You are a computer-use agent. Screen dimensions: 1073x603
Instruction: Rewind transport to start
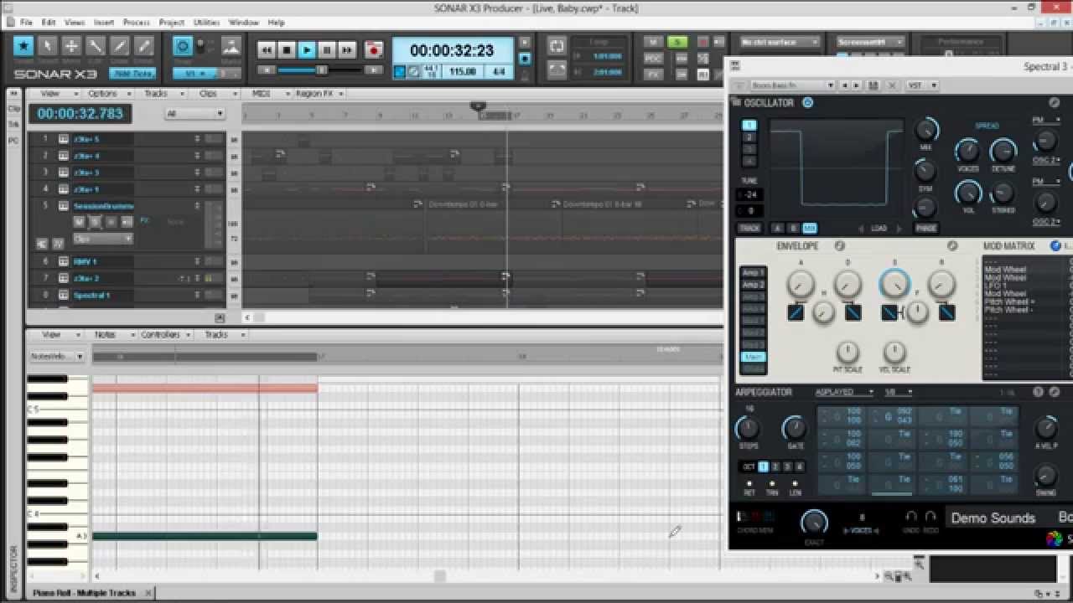click(x=267, y=50)
